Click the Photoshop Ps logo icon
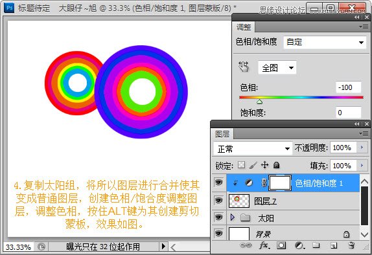The width and height of the screenshot is (372, 255). (x=10, y=8)
